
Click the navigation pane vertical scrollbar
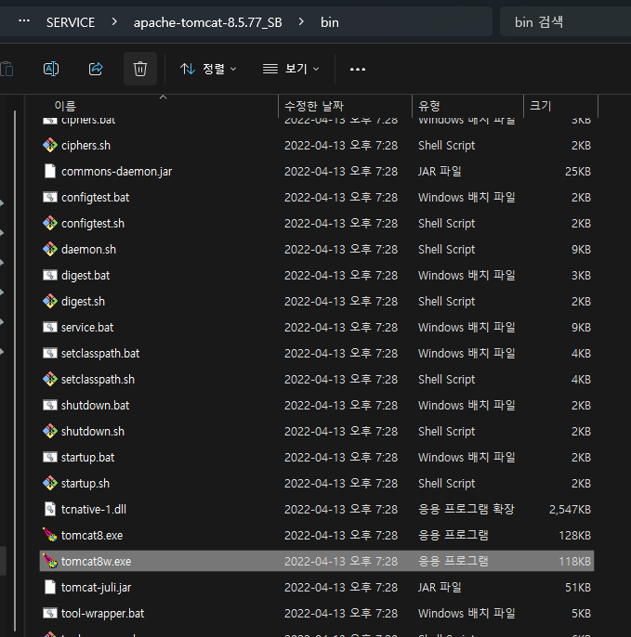point(15,370)
